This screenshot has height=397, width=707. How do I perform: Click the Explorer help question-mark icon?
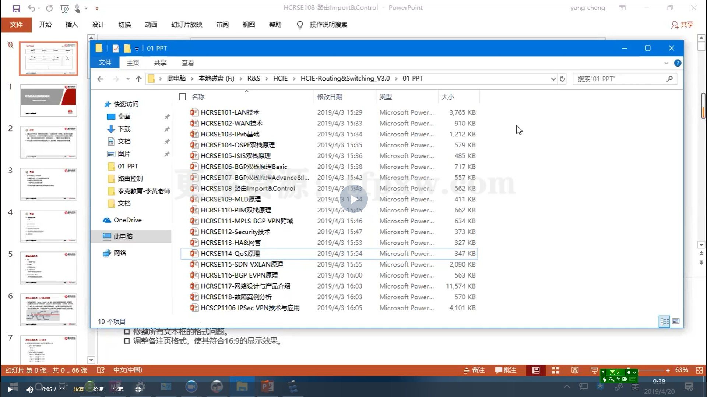pos(678,63)
